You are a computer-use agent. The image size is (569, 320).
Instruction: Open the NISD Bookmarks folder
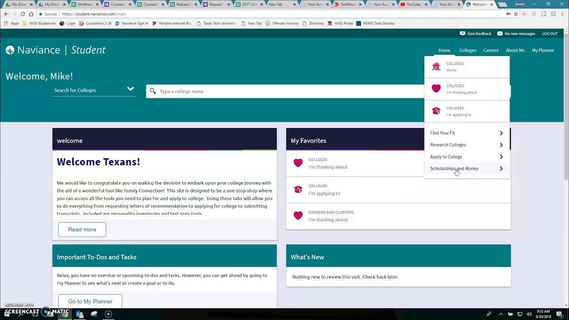[39, 23]
